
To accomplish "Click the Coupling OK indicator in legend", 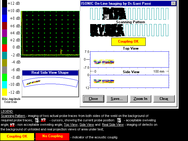I will pos(17,137).
